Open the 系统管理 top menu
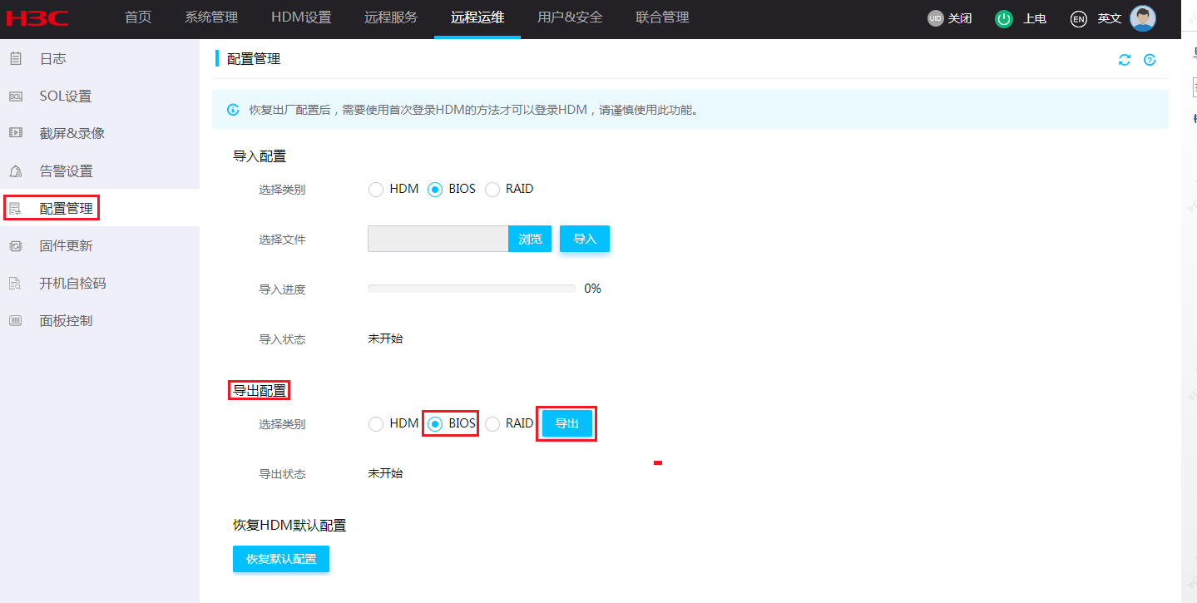 [211, 17]
